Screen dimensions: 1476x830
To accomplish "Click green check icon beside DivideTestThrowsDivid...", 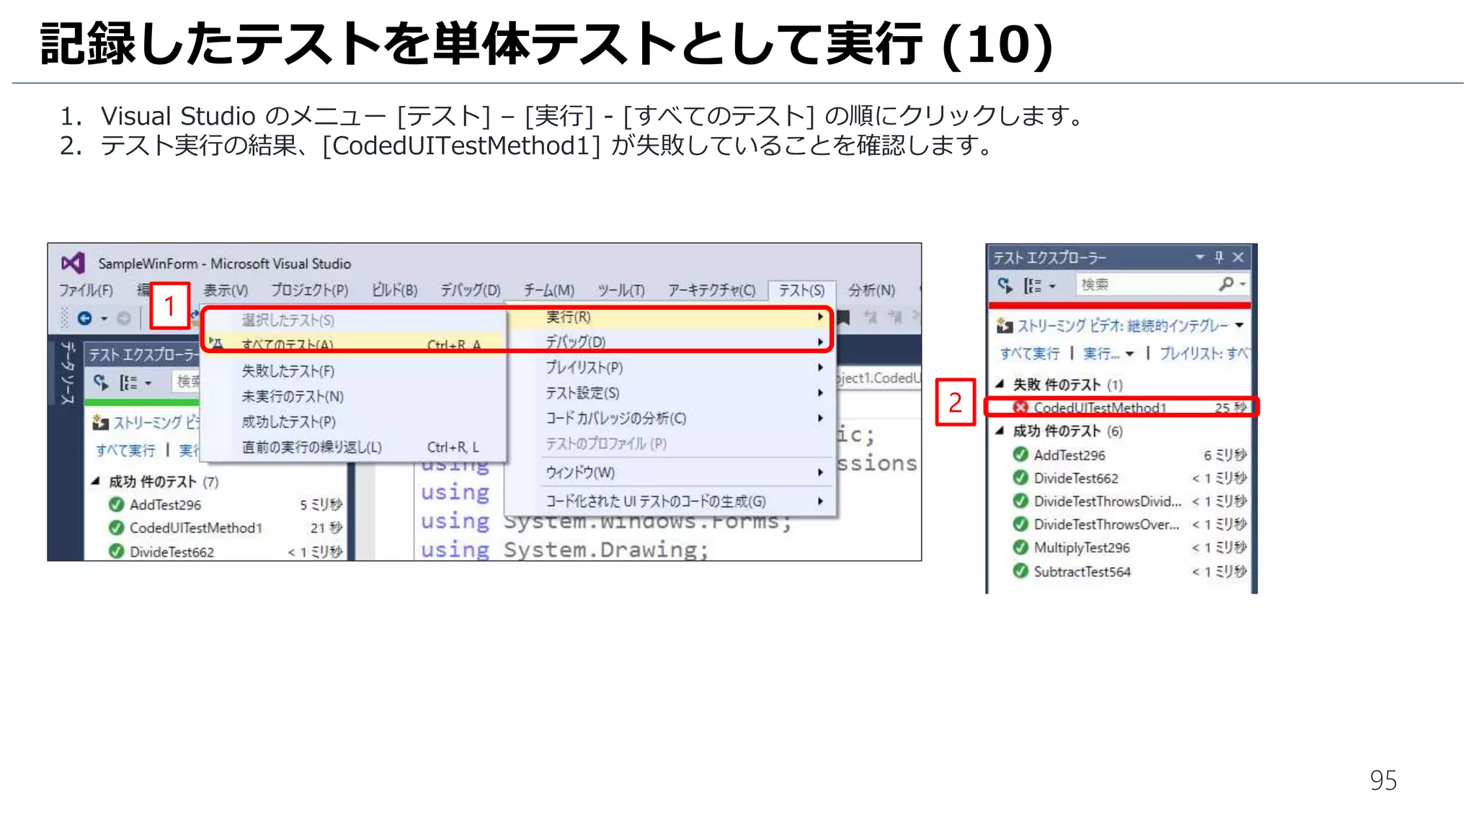I will (x=1021, y=501).
